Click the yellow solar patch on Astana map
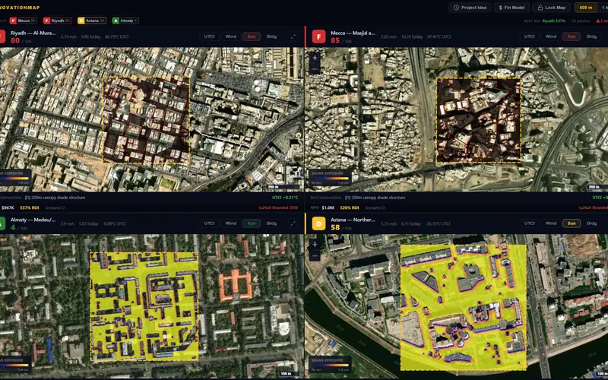The width and height of the screenshot is (608, 380). click(x=464, y=307)
